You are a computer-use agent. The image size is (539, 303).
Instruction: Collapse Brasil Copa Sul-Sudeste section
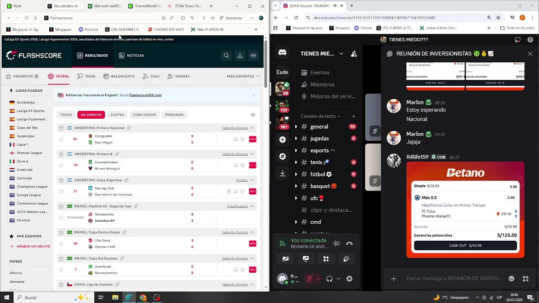[x=253, y=258]
